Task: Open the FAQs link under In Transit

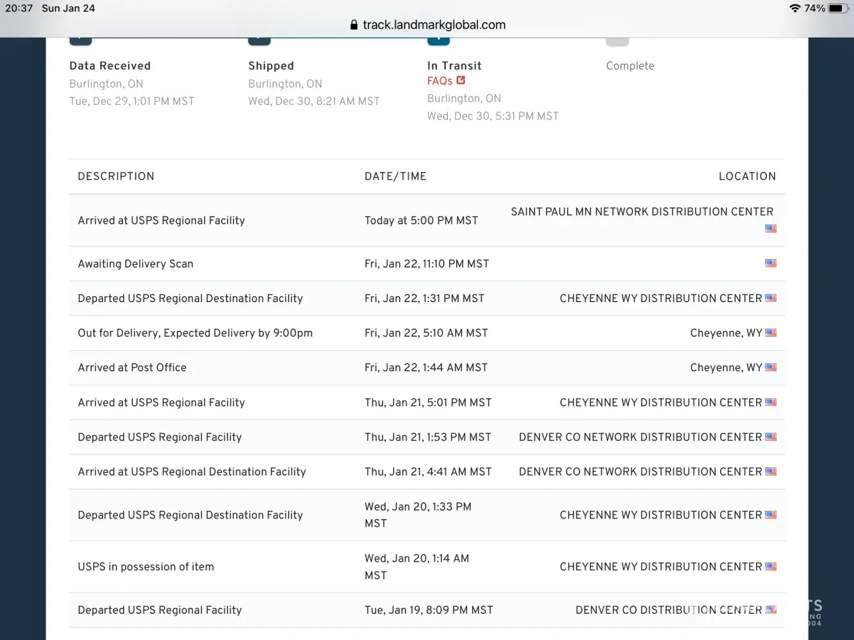Action: 439,81
